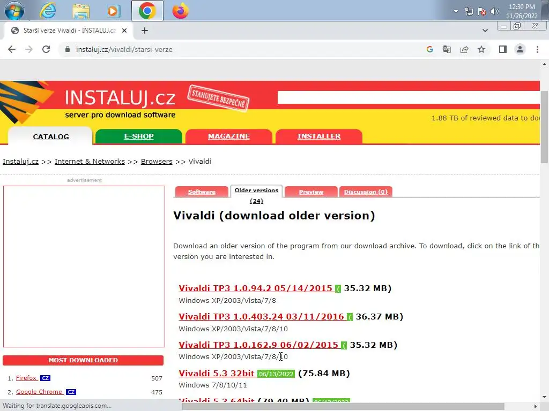Close the Starší verze Vivaldi tab
The image size is (549, 411).
pyautogui.click(x=124, y=31)
